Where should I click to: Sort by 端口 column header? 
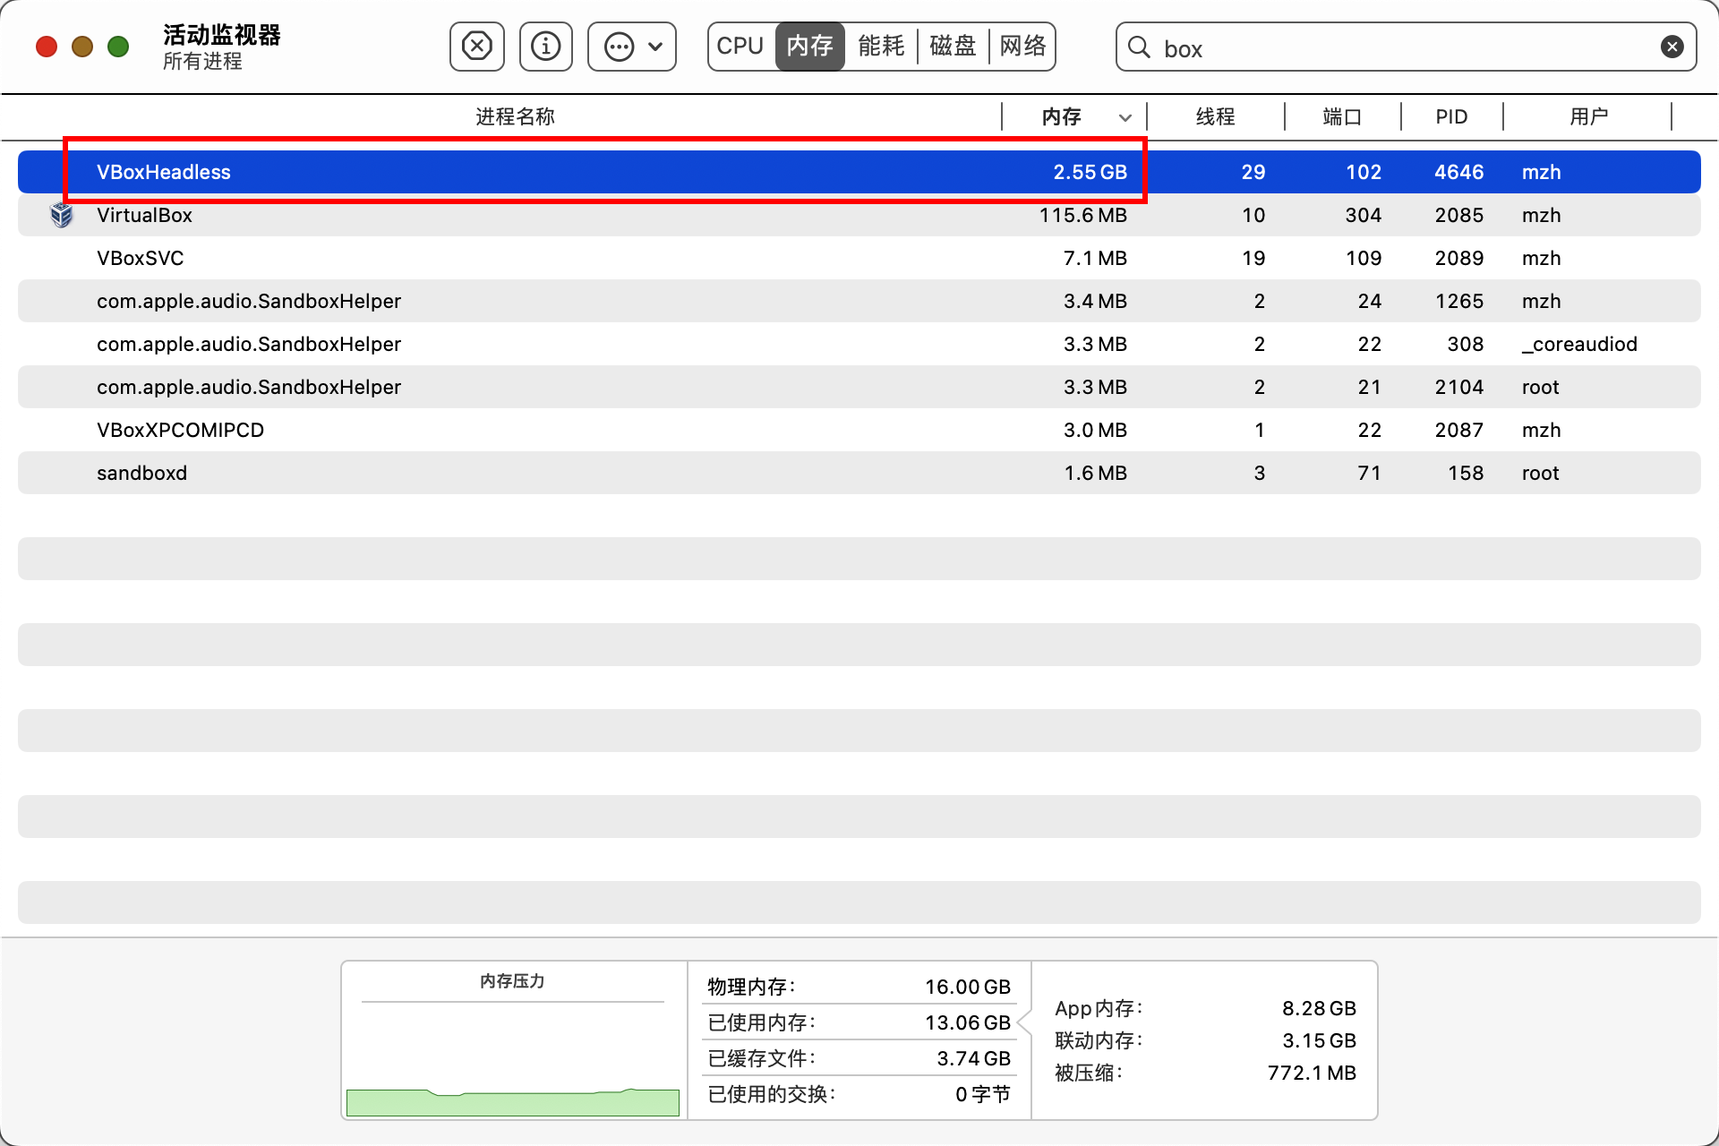(1342, 116)
